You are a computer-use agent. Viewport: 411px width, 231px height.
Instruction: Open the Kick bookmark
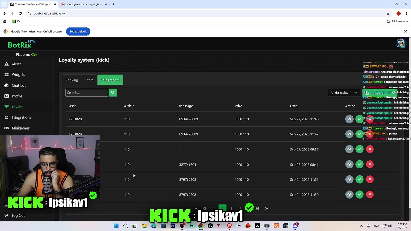pyautogui.click(x=17, y=21)
